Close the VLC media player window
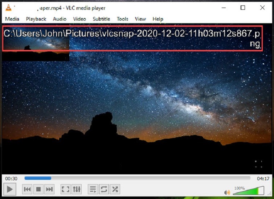 point(262,8)
